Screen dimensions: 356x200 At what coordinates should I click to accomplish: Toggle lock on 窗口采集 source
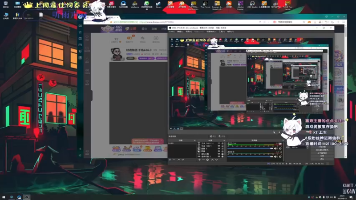[222, 154]
